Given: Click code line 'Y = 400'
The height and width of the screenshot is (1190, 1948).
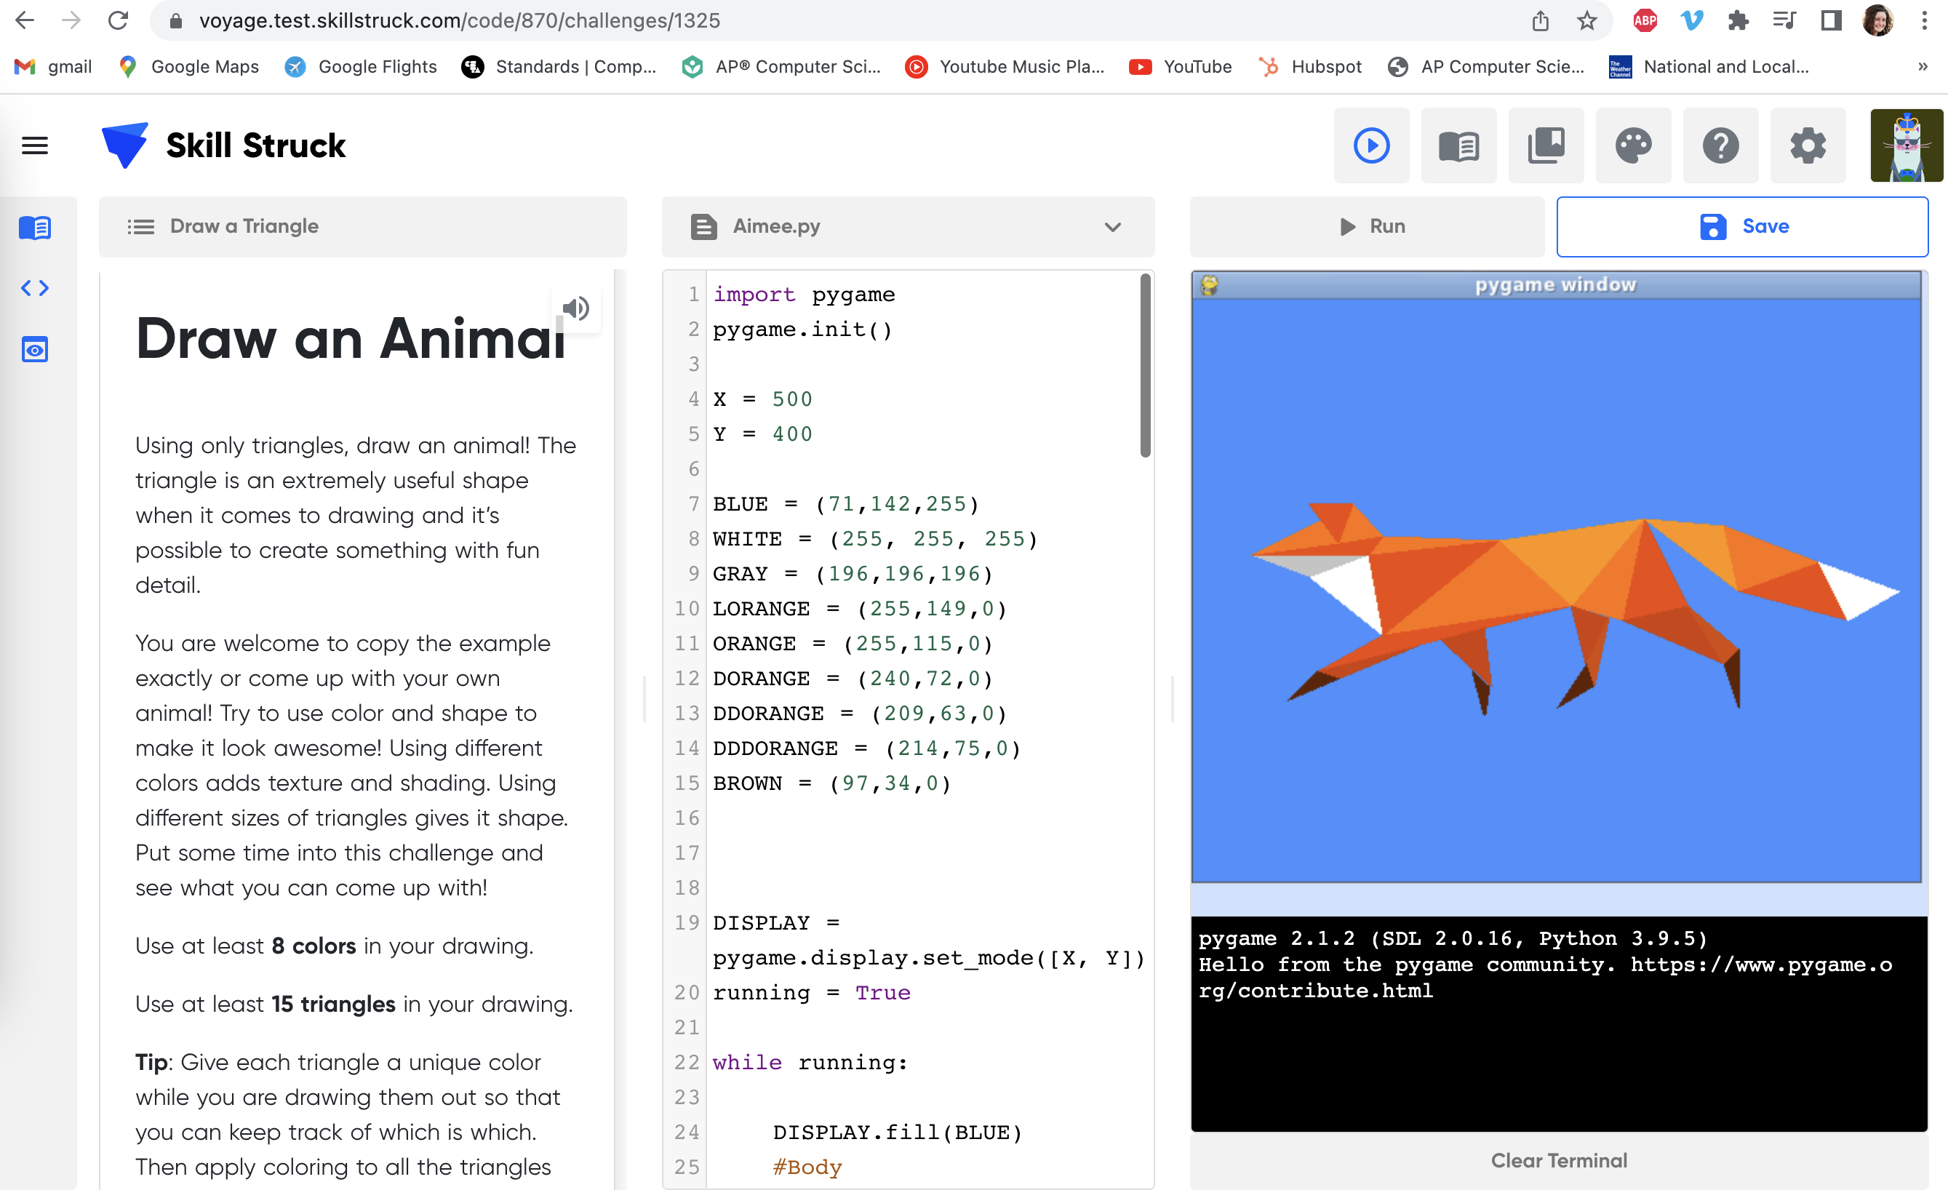Looking at the screenshot, I should [763, 434].
